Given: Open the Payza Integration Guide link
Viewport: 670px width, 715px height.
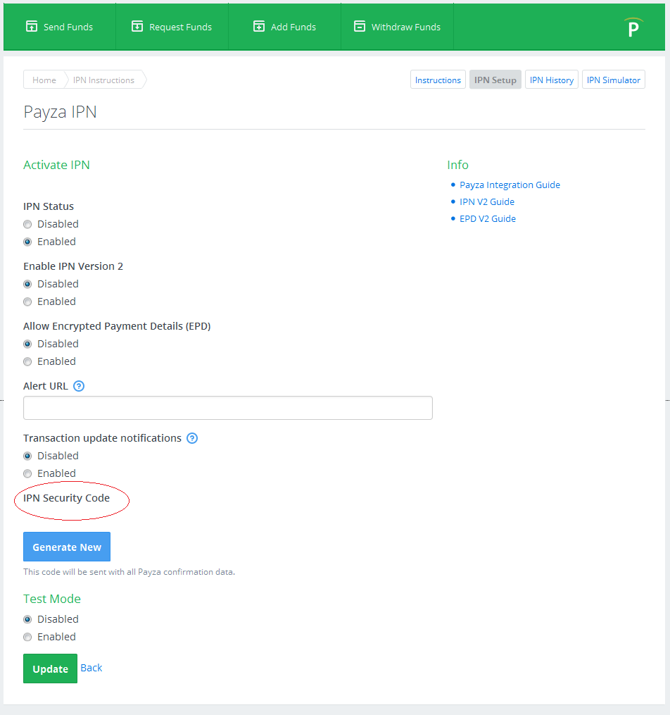Looking at the screenshot, I should pos(510,185).
